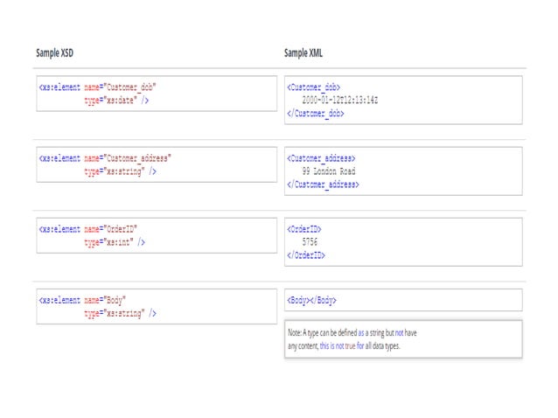Click the closing </OrderID> XML tag

point(307,255)
